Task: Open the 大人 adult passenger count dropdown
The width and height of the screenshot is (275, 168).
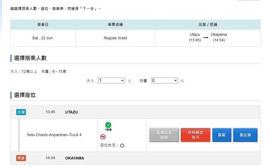Action: [111, 80]
